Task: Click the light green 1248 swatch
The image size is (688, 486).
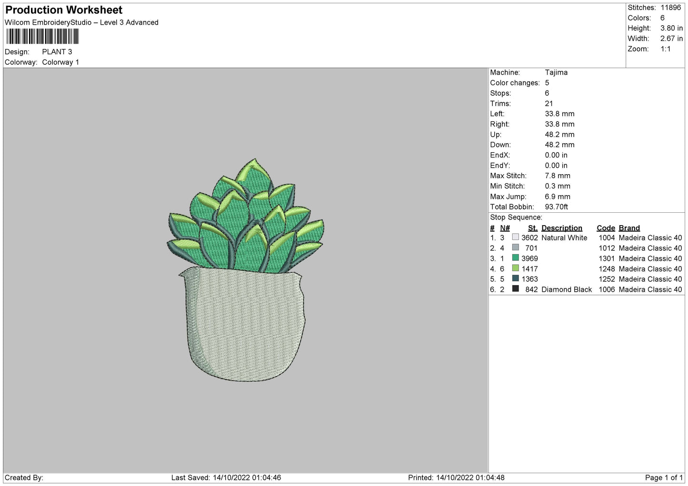Action: coord(515,268)
